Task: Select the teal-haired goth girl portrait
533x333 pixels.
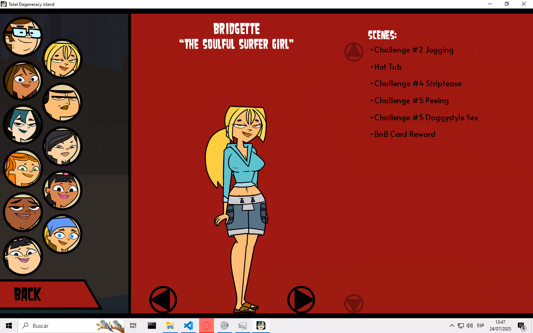Action: pos(23,124)
